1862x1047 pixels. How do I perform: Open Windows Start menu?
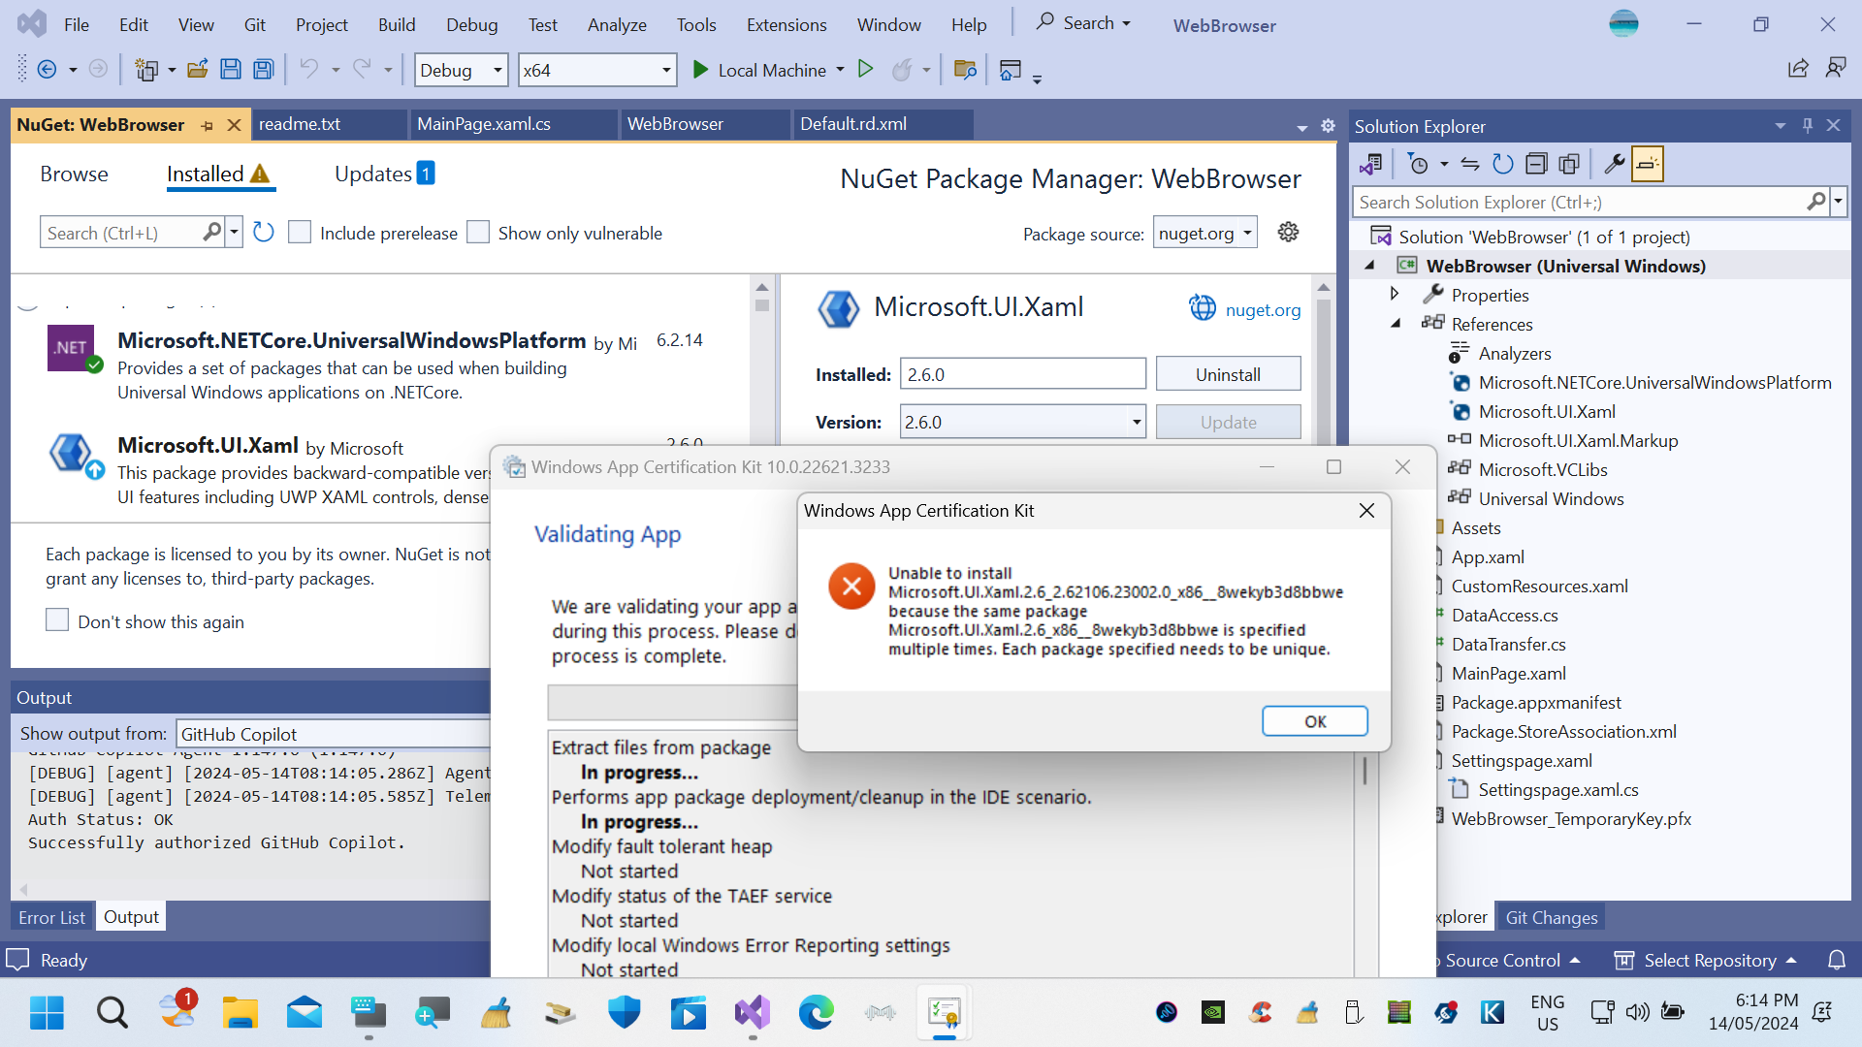(47, 1013)
